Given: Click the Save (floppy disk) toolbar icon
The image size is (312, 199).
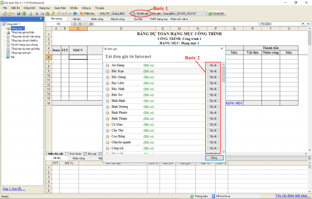Looking at the screenshot, I should [19, 14].
